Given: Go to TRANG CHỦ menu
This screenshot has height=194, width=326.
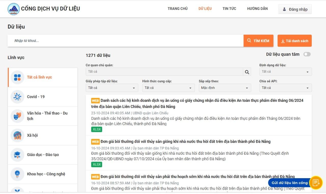Looking at the screenshot, I should point(178,9).
